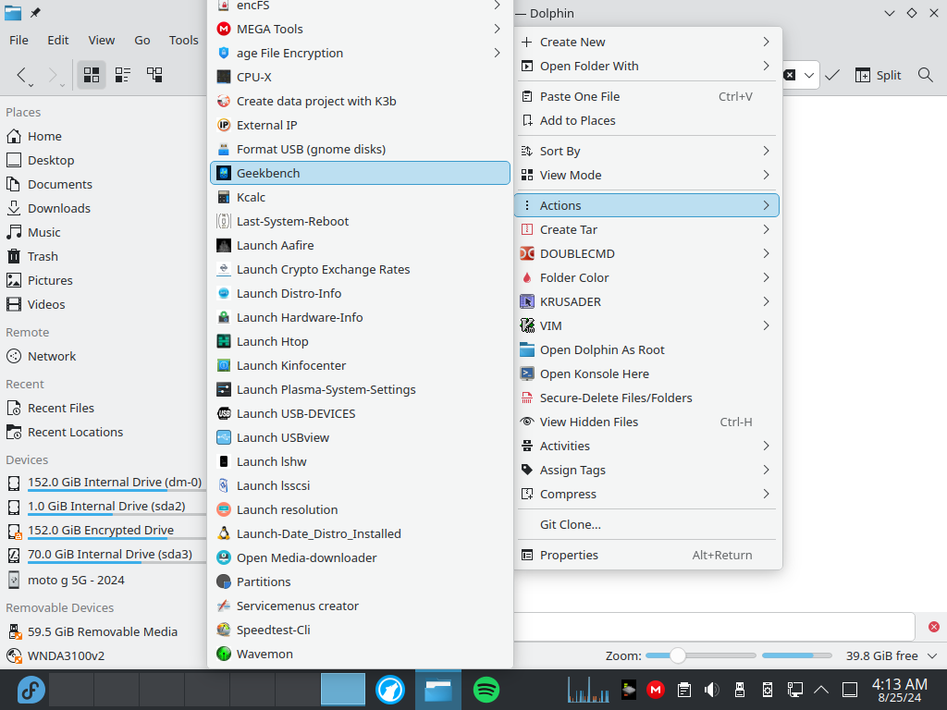The height and width of the screenshot is (710, 947).
Task: Select CPU-X in Actions submenu
Action: click(360, 78)
